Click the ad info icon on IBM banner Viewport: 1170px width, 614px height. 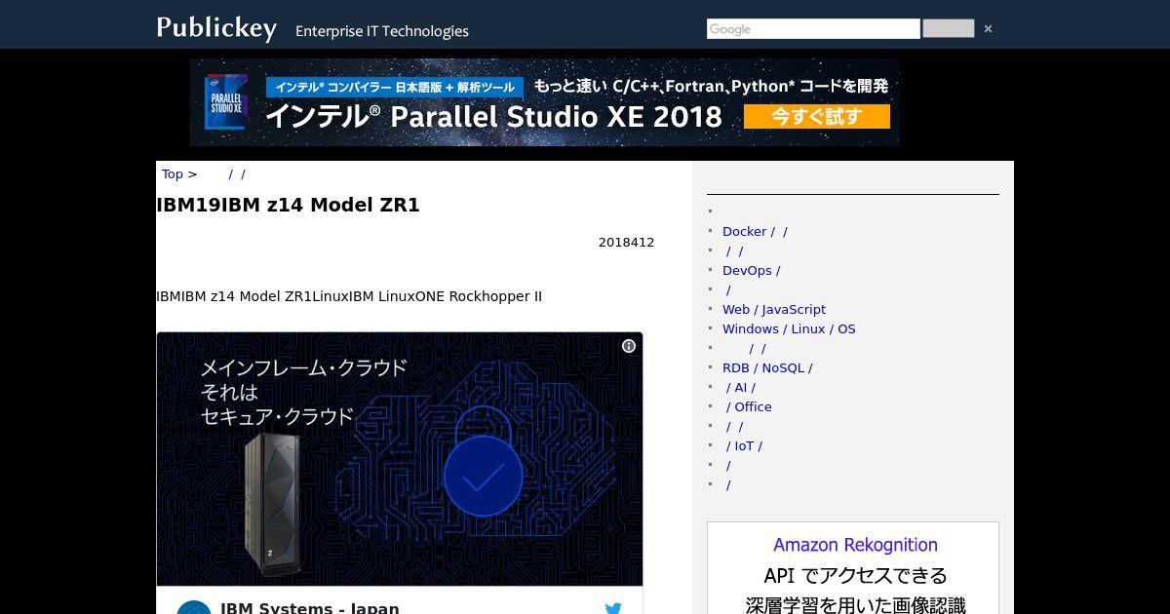pyautogui.click(x=629, y=346)
